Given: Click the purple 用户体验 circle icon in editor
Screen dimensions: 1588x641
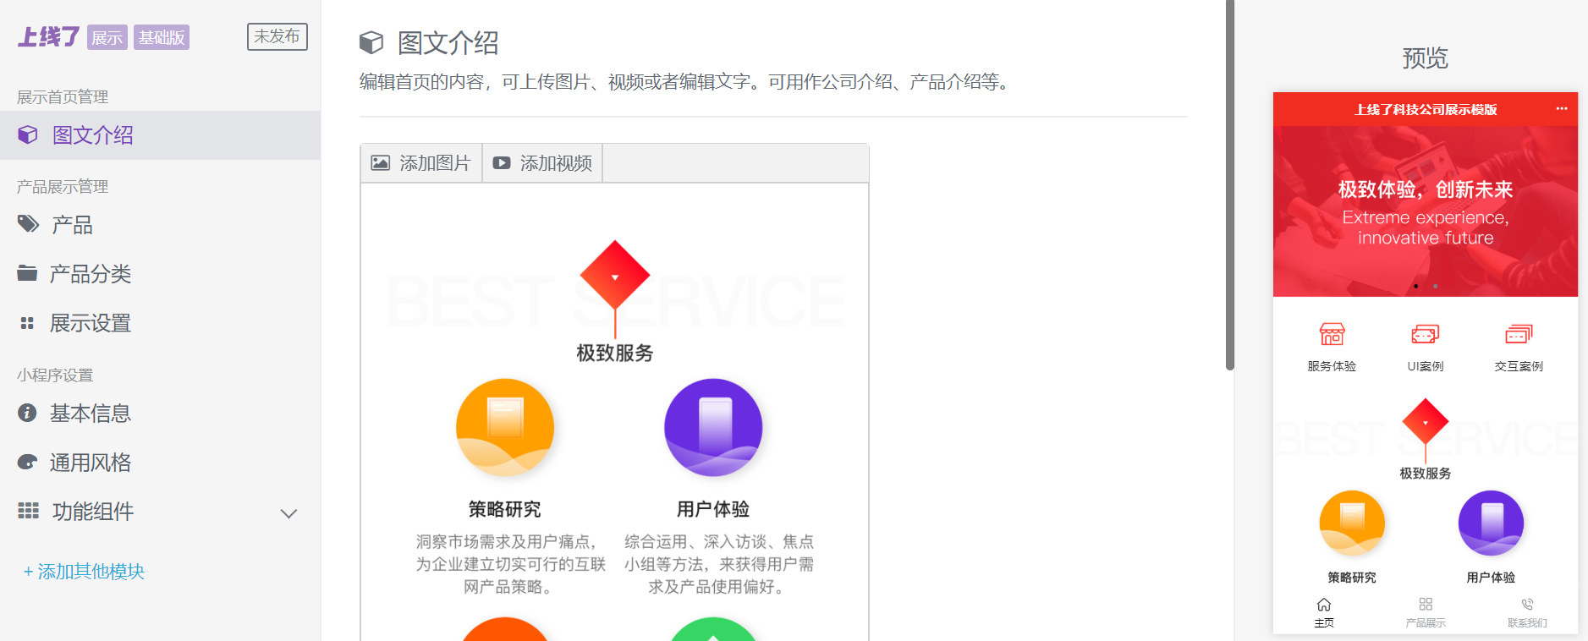Looking at the screenshot, I should click(713, 428).
